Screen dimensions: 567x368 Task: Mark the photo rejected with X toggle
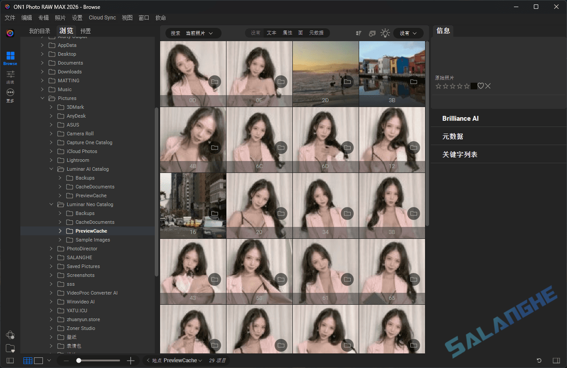(488, 86)
